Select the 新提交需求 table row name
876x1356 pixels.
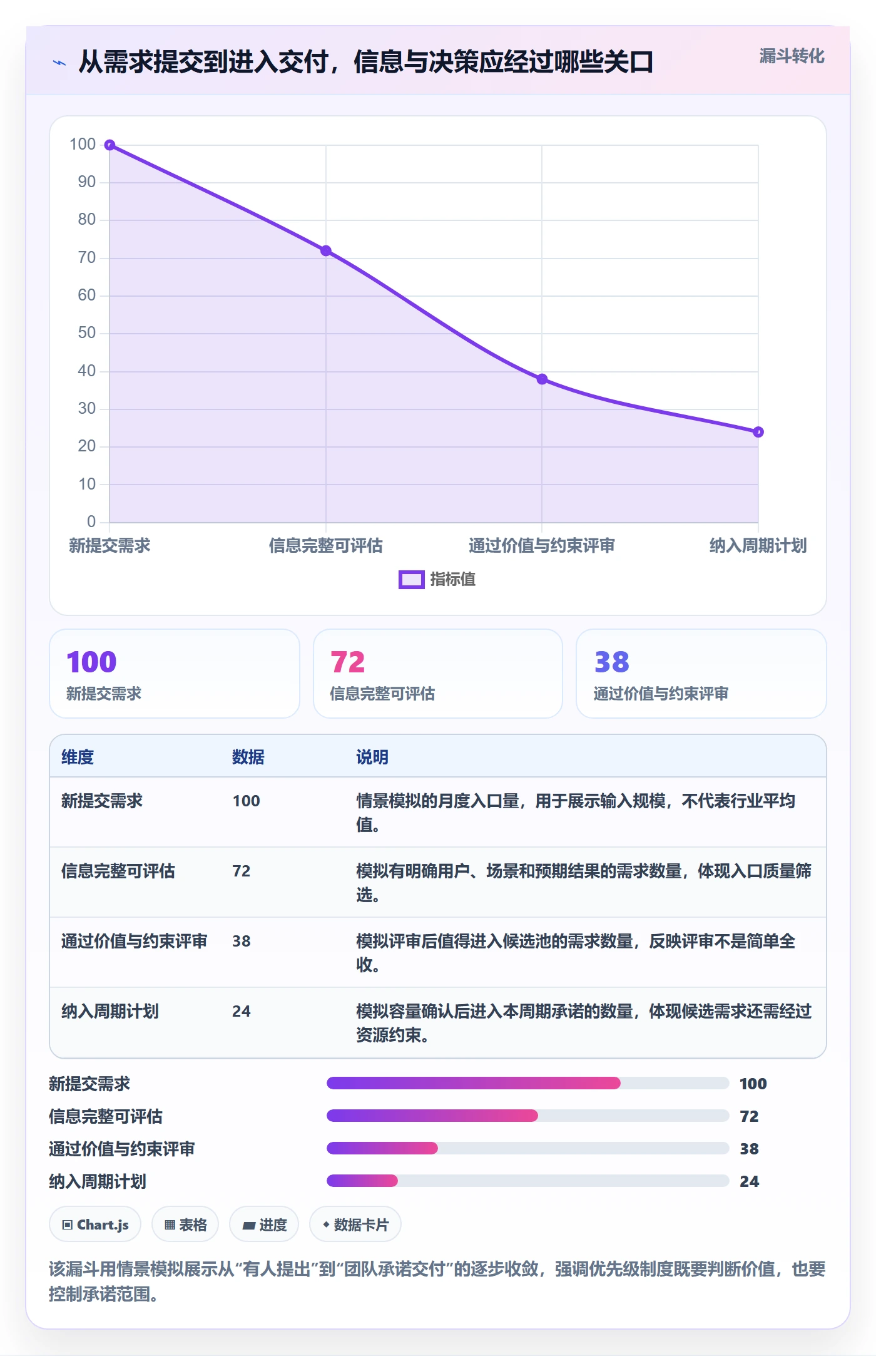click(102, 801)
